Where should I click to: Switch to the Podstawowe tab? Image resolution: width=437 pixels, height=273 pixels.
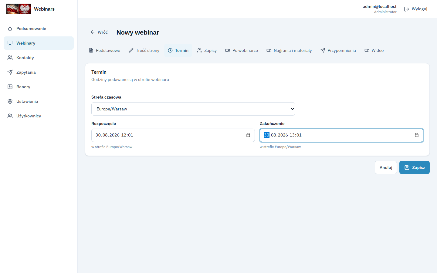click(104, 50)
